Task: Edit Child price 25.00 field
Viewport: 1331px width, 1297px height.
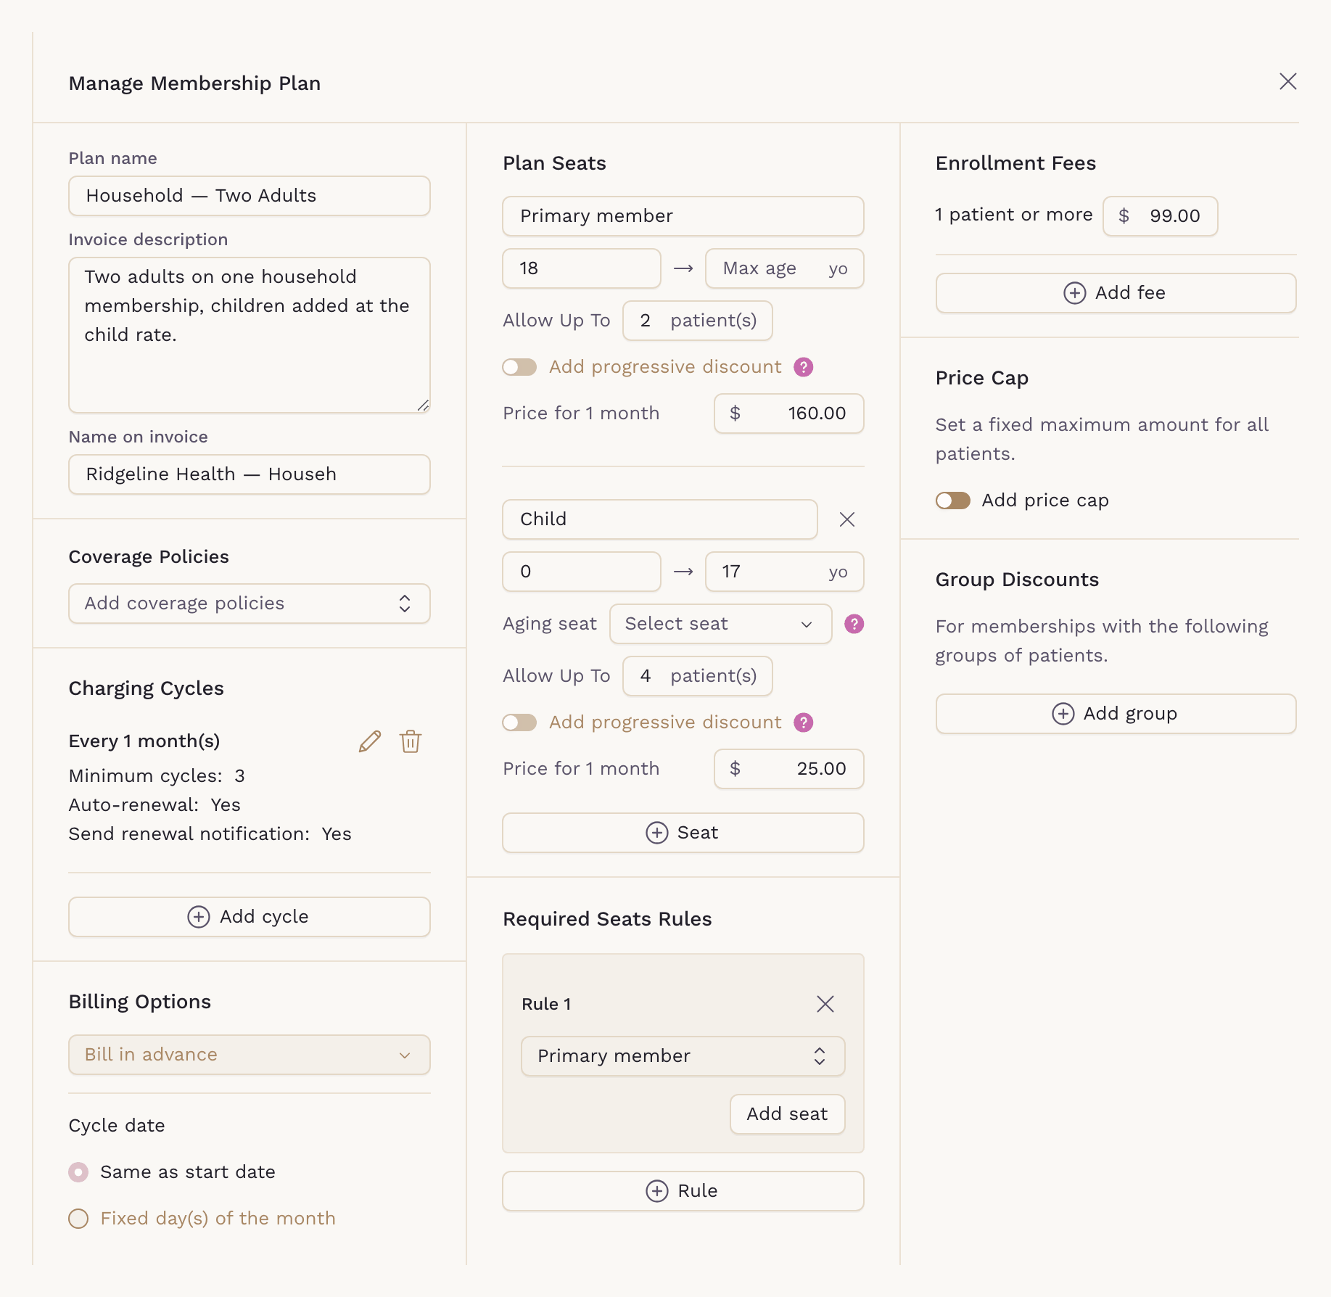Action: click(x=788, y=769)
